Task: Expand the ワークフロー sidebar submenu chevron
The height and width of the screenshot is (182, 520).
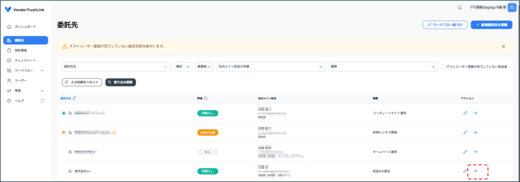Action: pos(42,71)
